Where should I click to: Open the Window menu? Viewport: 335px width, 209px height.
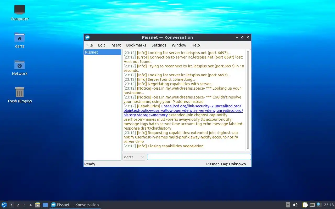click(179, 45)
